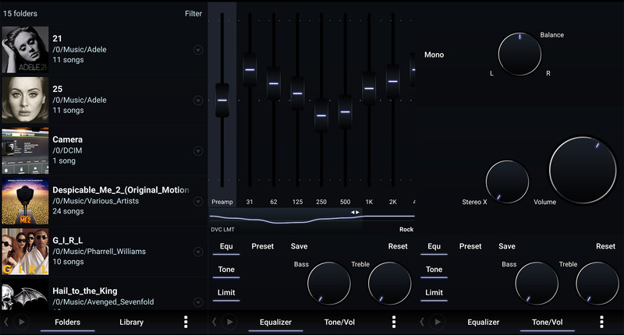This screenshot has height=335, width=624.
Task: Click the Filter button above the folder list
Action: [193, 13]
